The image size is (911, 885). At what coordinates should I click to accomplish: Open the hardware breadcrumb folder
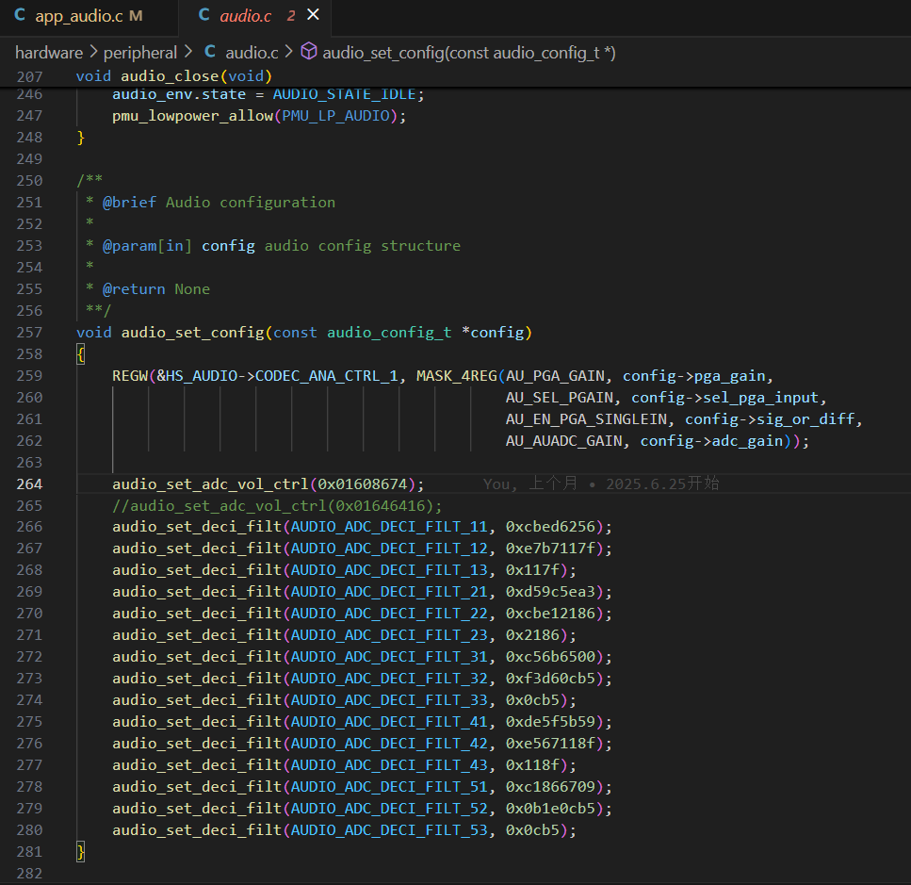point(49,53)
